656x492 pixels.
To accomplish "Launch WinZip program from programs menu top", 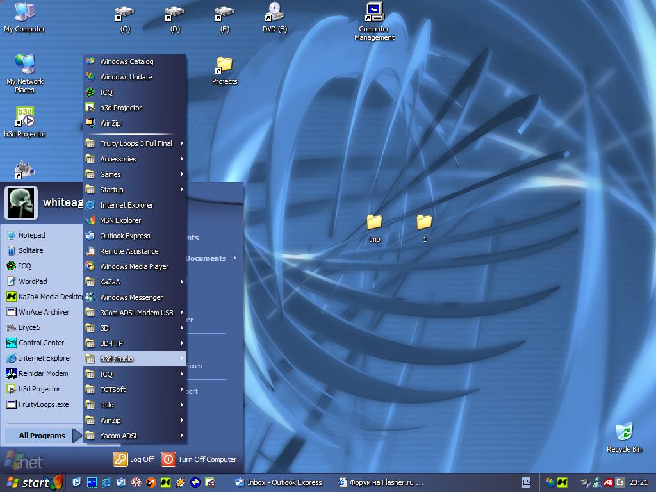I will pyautogui.click(x=135, y=123).
